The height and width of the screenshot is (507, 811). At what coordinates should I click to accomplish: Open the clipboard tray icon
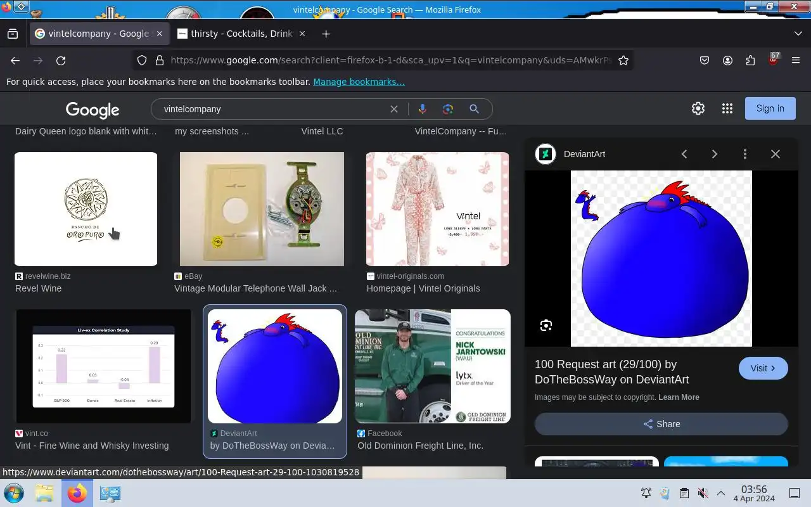[x=684, y=493]
